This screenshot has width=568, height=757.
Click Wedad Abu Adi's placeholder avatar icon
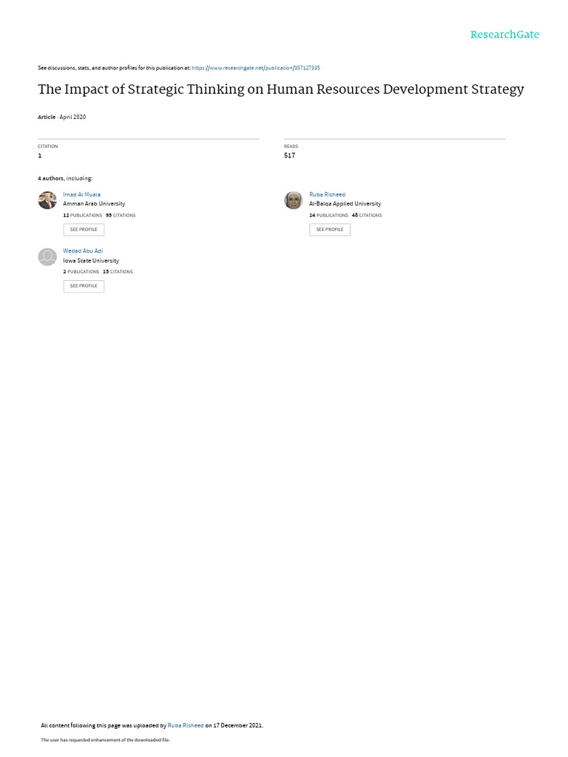(47, 257)
